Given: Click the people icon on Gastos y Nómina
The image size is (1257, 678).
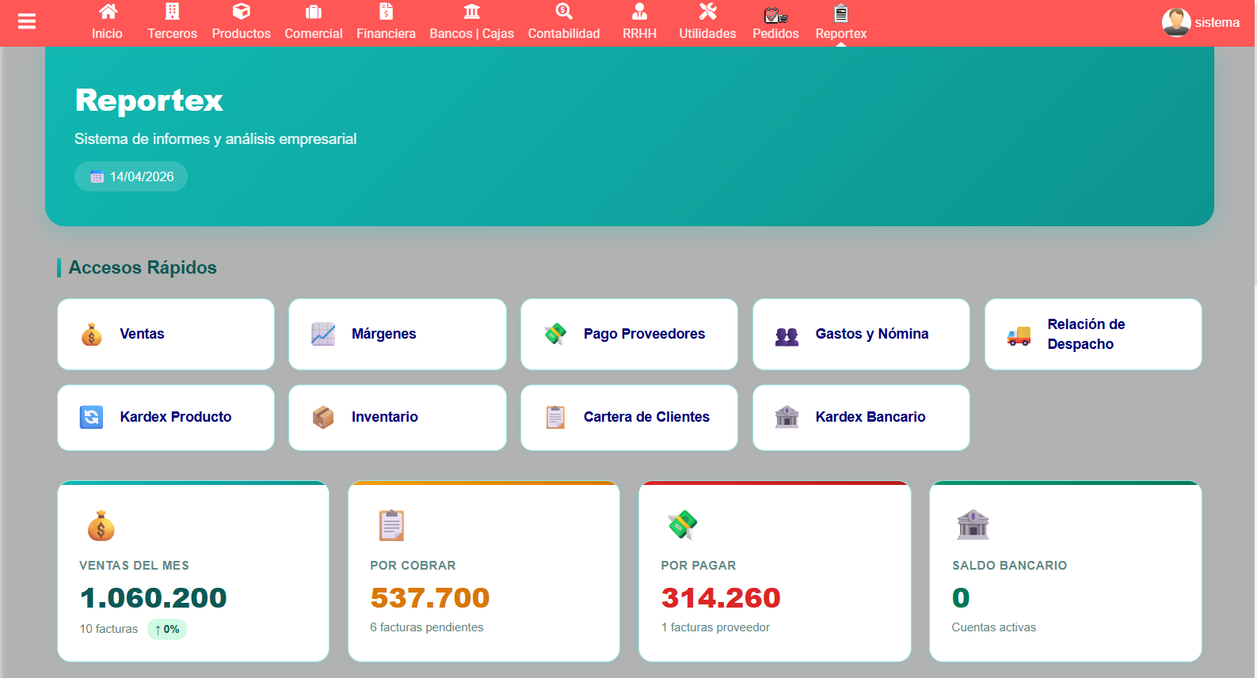Looking at the screenshot, I should click(787, 337).
